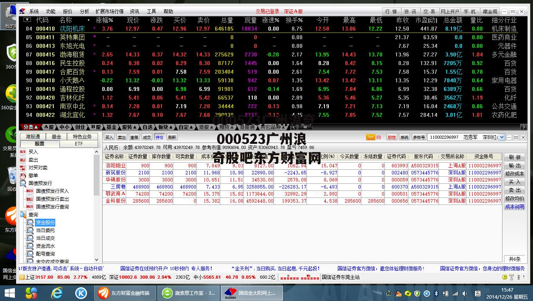The width and height of the screenshot is (533, 301).
Task: Click the 刷新 refresh toolbar button
Action: pos(172,137)
